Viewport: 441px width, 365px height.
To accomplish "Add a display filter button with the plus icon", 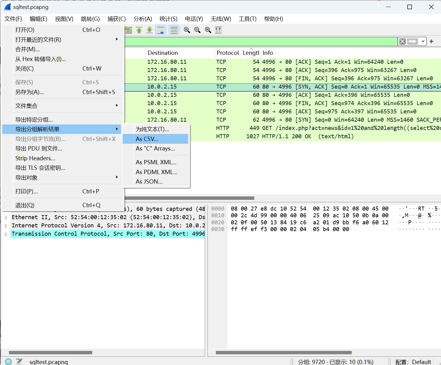I will [x=431, y=41].
